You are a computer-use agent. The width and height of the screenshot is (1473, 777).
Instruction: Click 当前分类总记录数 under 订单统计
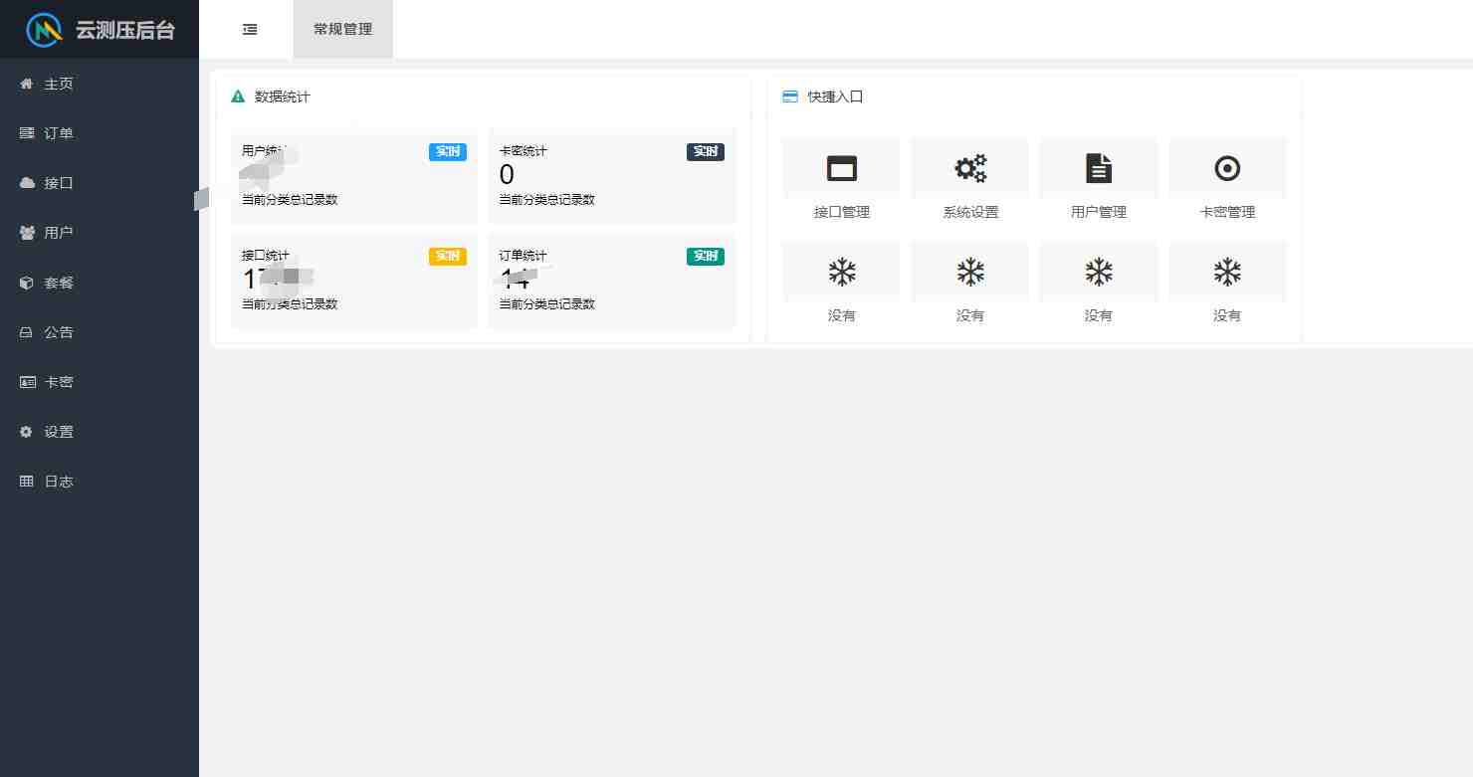(547, 304)
